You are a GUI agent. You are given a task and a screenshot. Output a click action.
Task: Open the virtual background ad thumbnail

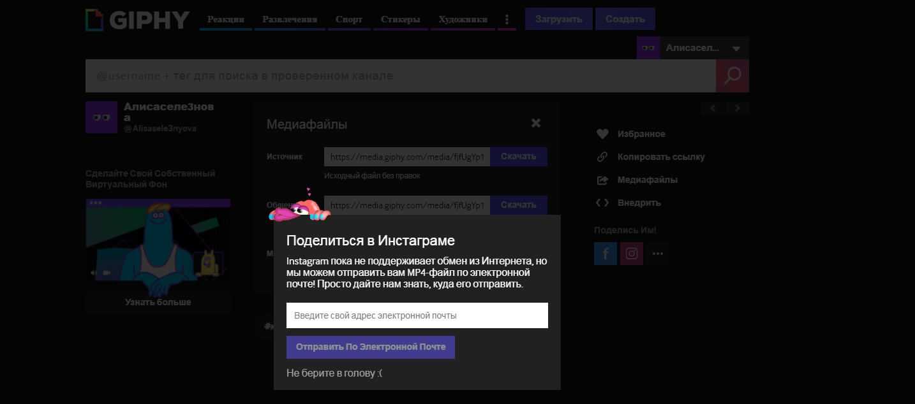click(x=158, y=245)
